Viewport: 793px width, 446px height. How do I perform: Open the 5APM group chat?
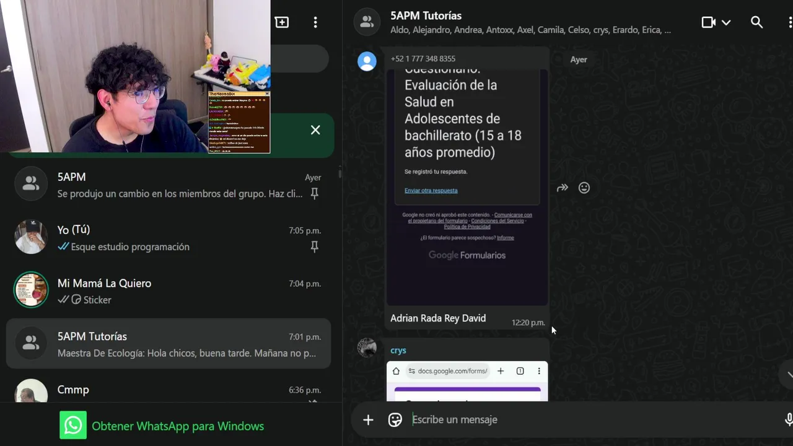pos(169,185)
